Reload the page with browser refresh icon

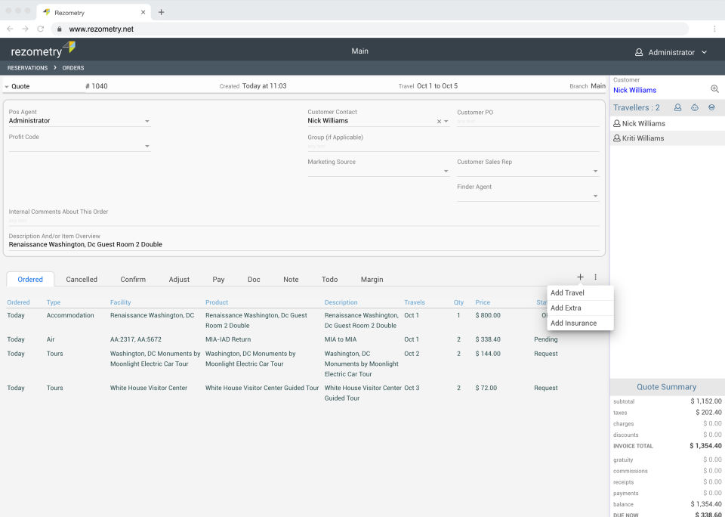[x=41, y=29]
